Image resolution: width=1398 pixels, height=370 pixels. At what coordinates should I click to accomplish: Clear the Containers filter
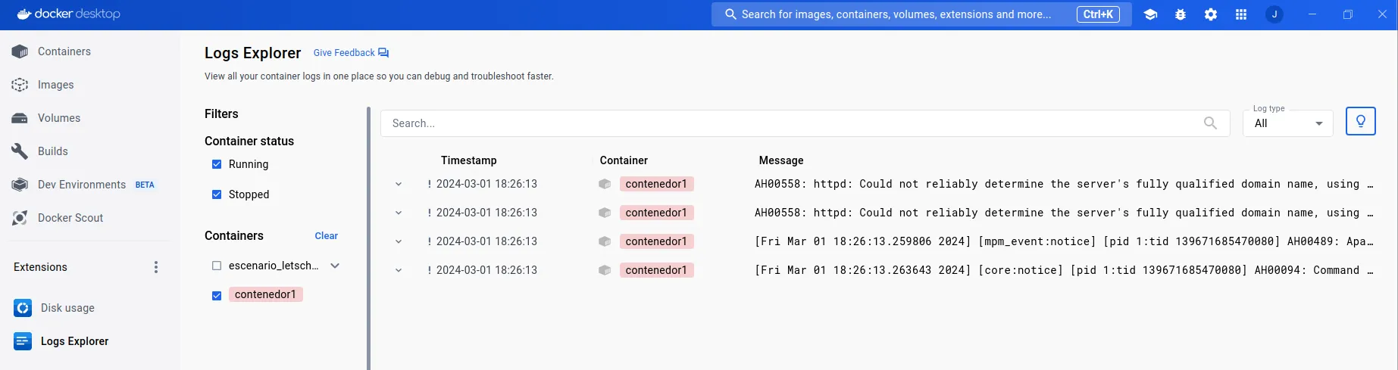[x=326, y=236]
